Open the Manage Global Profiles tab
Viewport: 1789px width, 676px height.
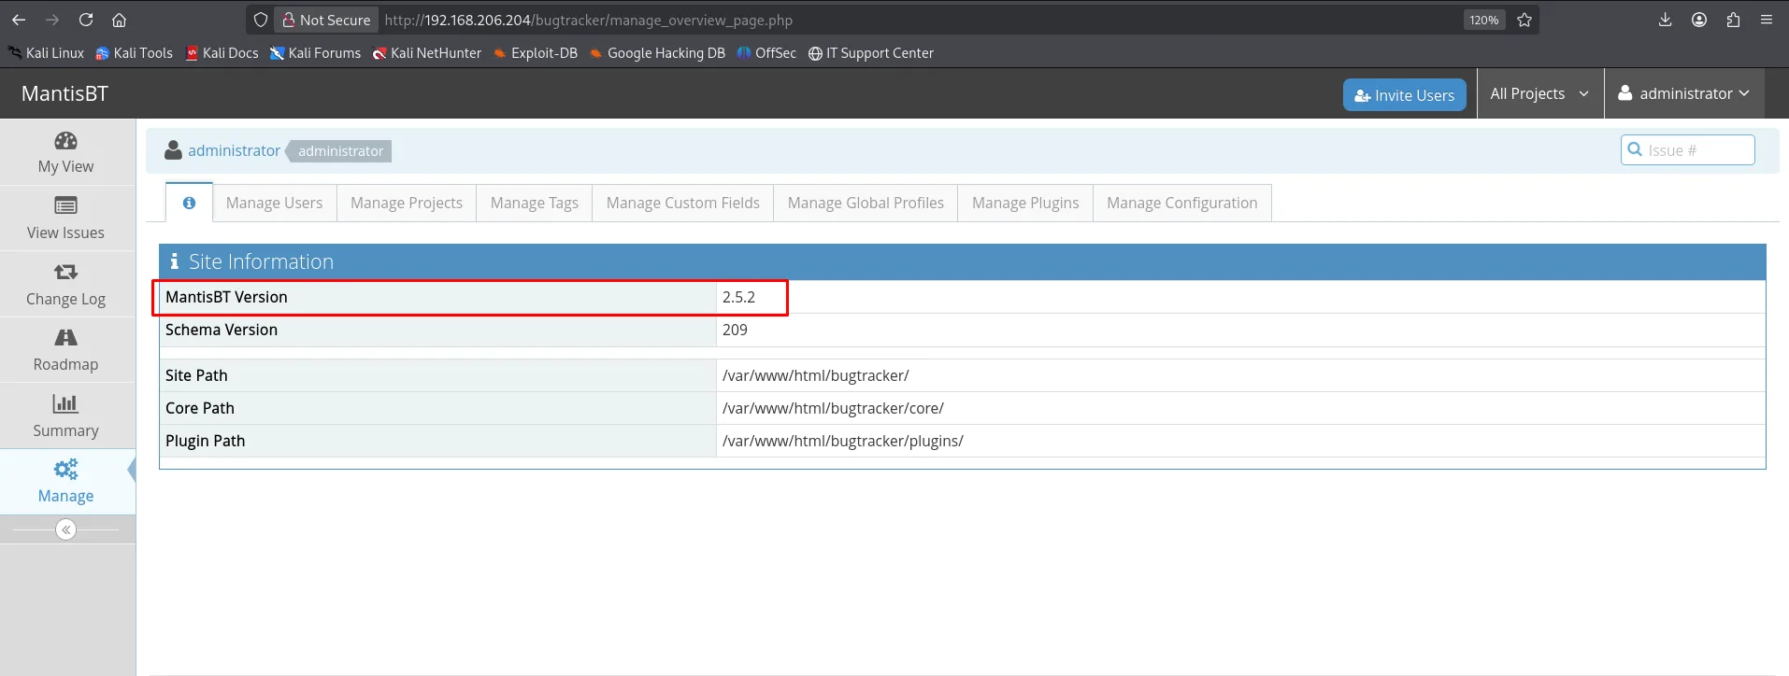[866, 203]
